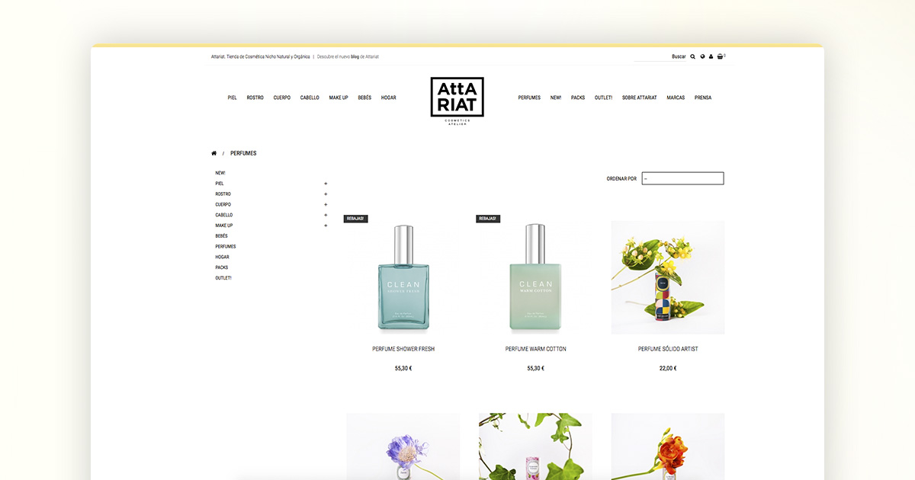Open the user account icon
Image resolution: width=915 pixels, height=480 pixels.
[x=711, y=56]
